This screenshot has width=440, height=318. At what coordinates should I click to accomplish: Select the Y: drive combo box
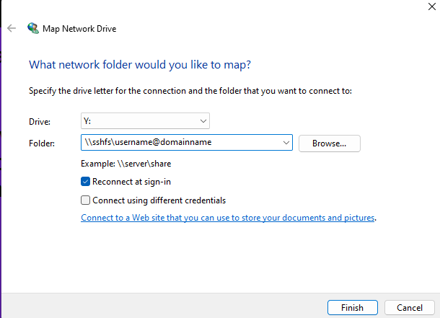145,121
